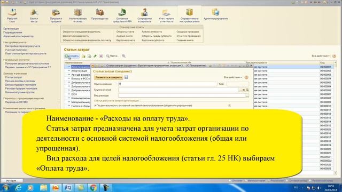This screenshot has width=342, height=192.
Task: Select the Амортизация row in the list
Action: coord(79,71)
